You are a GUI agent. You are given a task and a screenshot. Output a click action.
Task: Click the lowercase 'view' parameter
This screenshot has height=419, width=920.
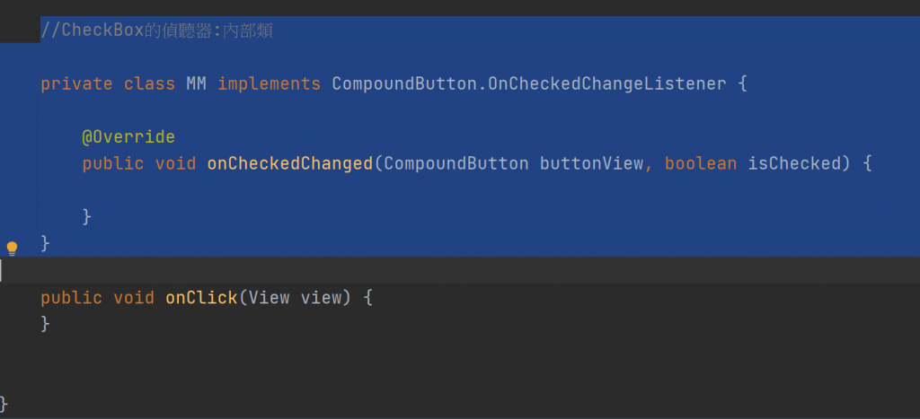click(321, 297)
